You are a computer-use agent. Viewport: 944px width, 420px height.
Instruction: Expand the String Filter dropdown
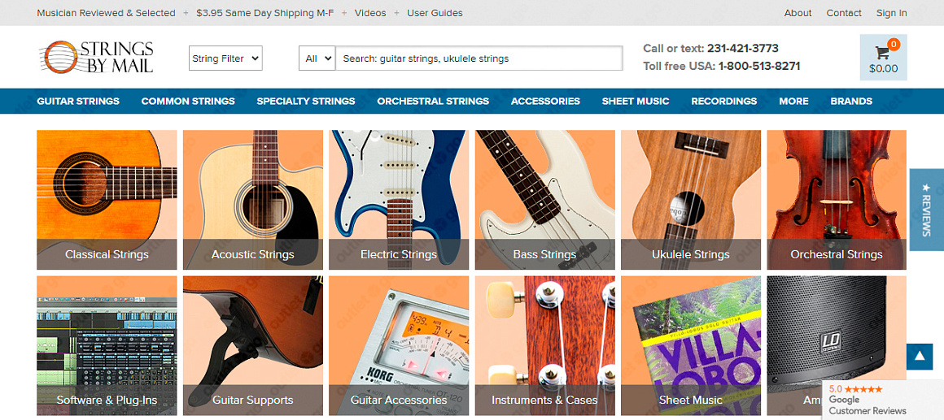225,58
